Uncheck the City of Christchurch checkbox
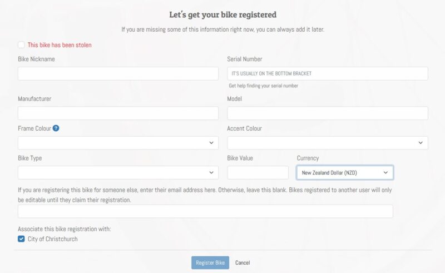This screenshot has height=273, width=445. tap(21, 239)
